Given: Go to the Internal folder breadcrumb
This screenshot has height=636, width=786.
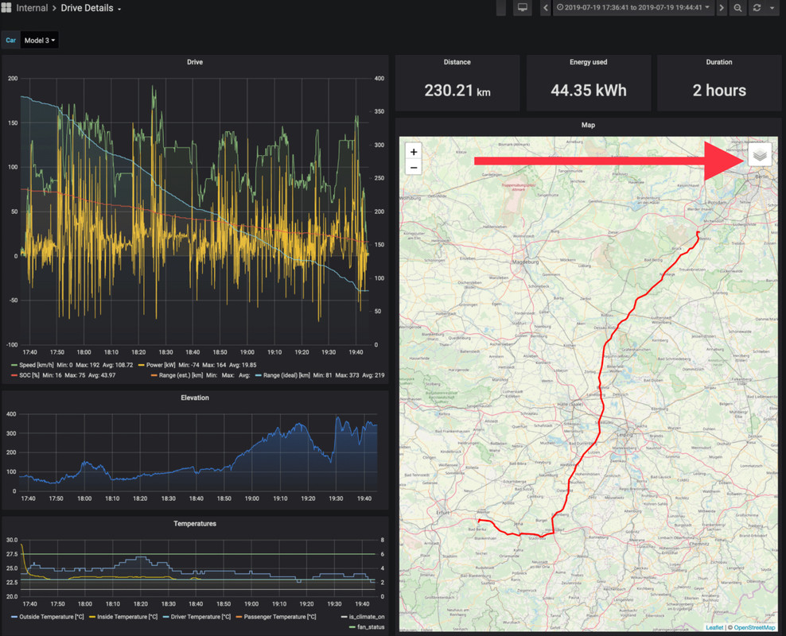Looking at the screenshot, I should point(32,8).
